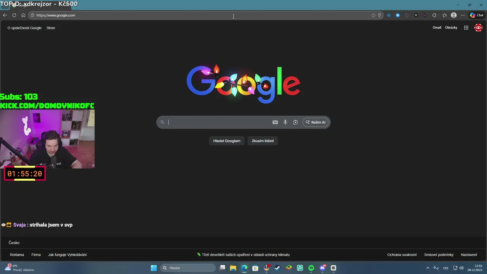The width and height of the screenshot is (487, 274).
Task: Open the on-screen keyboard input tool
Action: pyautogui.click(x=275, y=122)
